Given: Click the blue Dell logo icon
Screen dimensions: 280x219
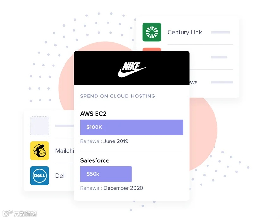Looking at the screenshot, I should pos(40,176).
